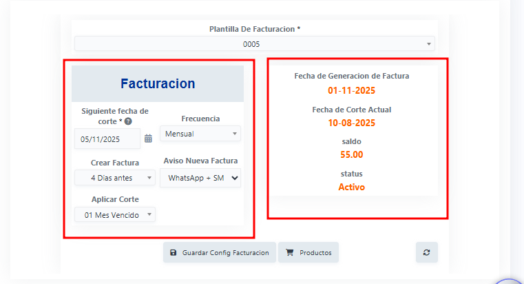Click the generation date 01-11-2025

pos(352,91)
